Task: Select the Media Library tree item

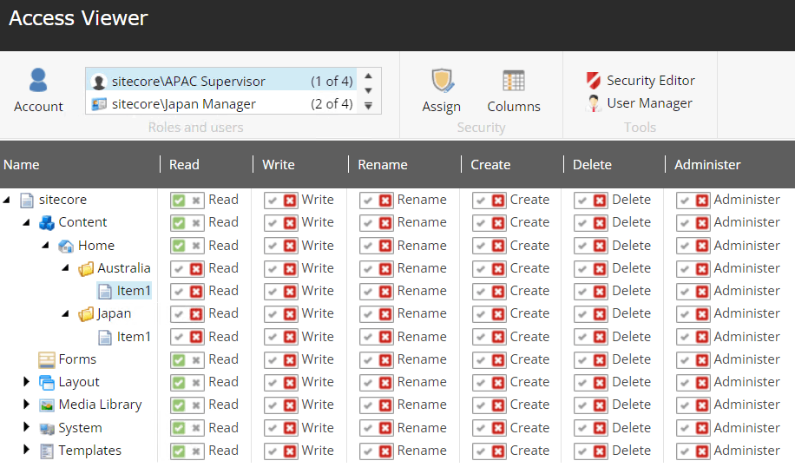Action: [101, 405]
